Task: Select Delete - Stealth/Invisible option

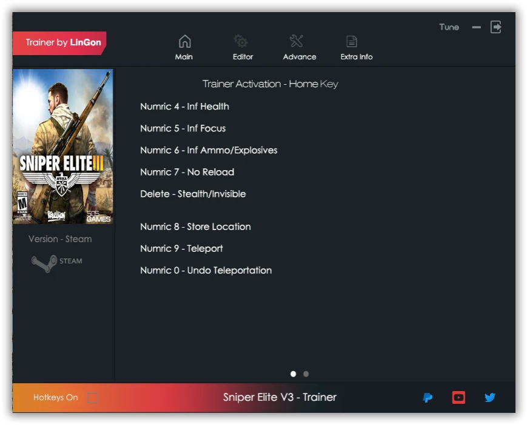Action: [x=193, y=194]
